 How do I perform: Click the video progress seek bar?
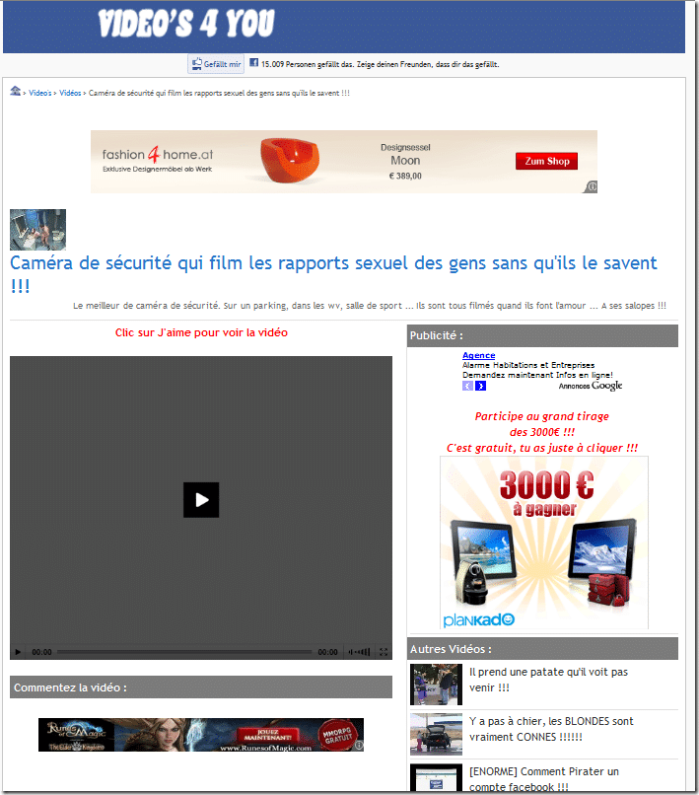pyautogui.click(x=184, y=652)
